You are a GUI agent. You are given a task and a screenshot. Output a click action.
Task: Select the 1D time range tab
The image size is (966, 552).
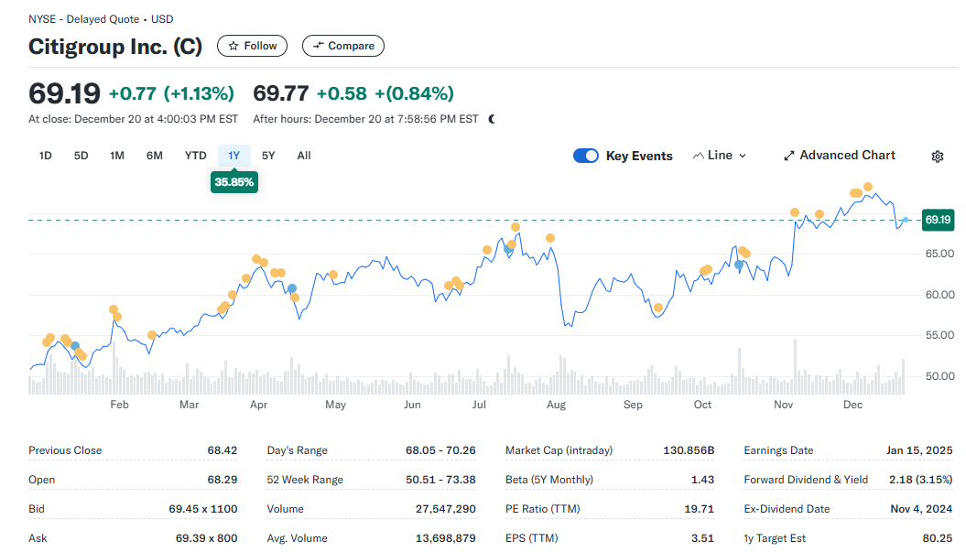45,156
